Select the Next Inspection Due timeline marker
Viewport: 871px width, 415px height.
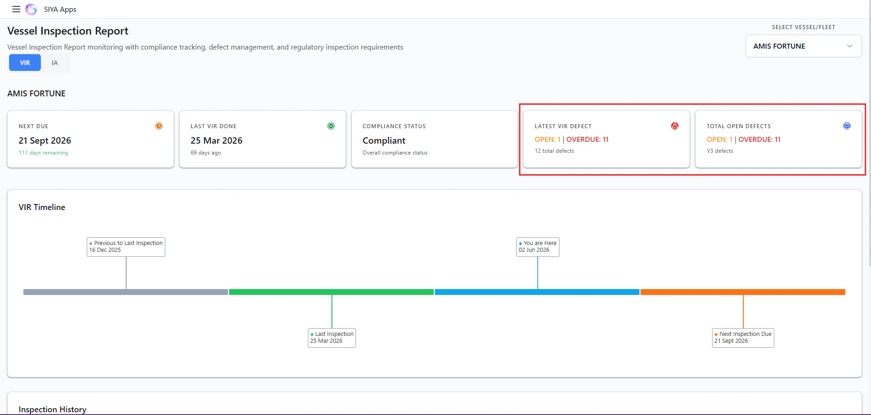coord(743,338)
